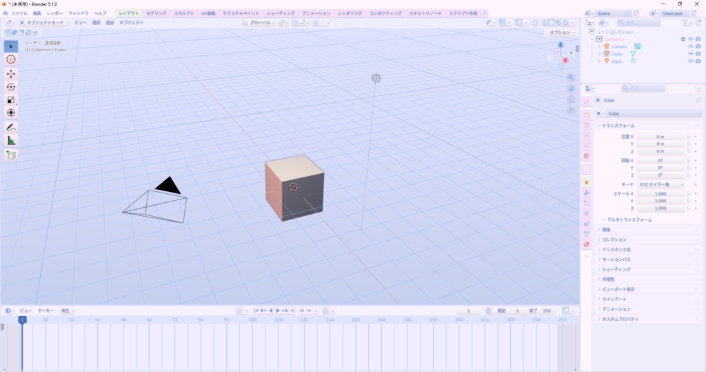This screenshot has height=372, width=706.
Task: Disable Cube in renders via camera icon
Action: [x=698, y=54]
